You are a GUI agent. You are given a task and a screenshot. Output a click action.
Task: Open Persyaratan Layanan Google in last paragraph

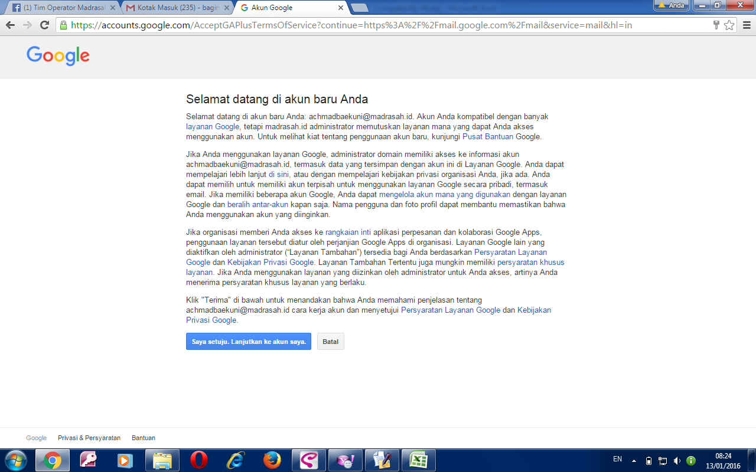451,310
